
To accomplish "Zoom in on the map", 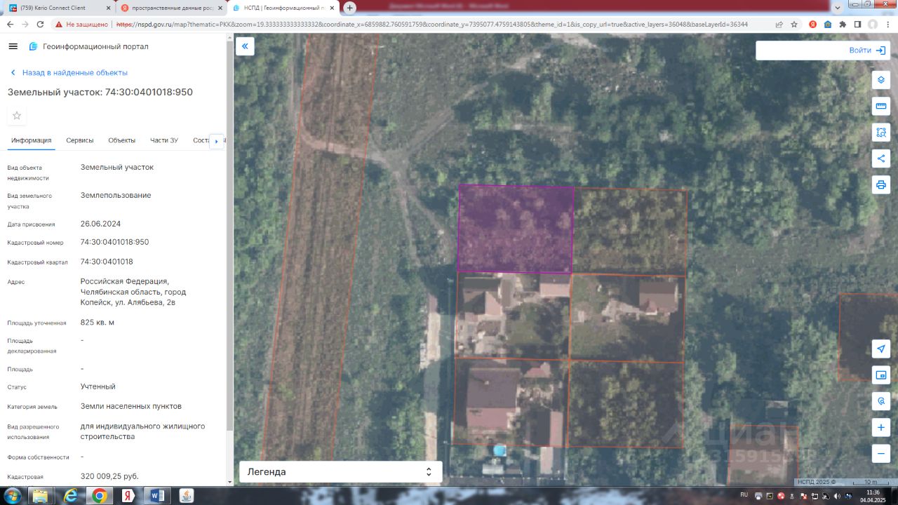I will [x=880, y=427].
